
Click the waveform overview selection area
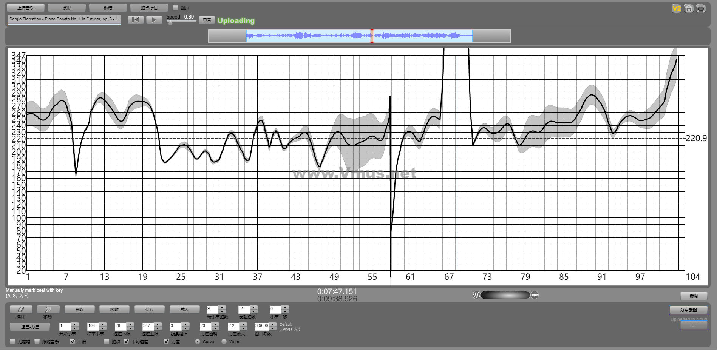(x=359, y=36)
